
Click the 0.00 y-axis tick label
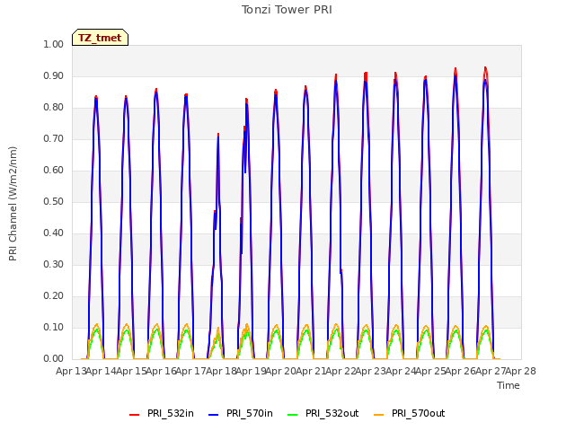point(54,359)
